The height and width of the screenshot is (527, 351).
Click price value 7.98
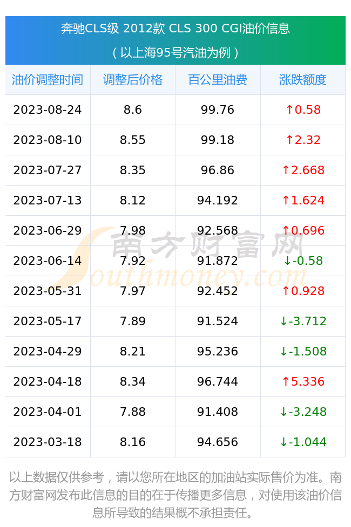click(x=133, y=230)
